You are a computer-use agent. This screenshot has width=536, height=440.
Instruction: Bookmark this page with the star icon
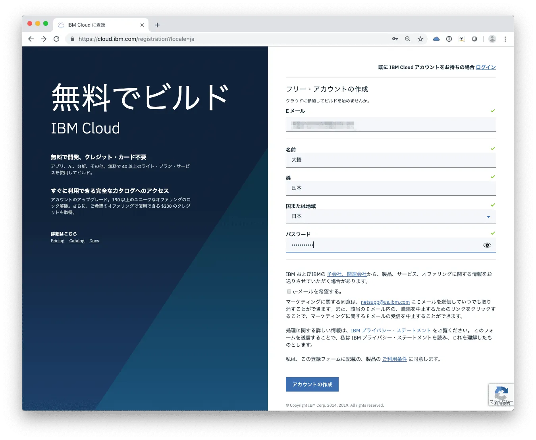click(x=420, y=39)
